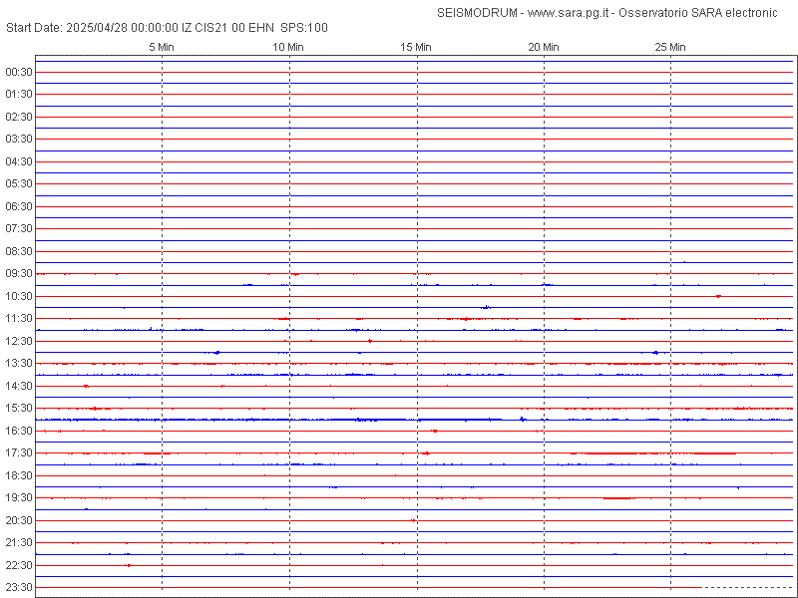
Task: Click the 18:30 time label
Action: 19,475
